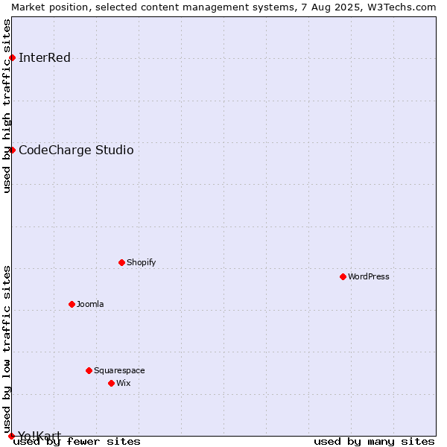Select the Squarespace data point
The height and width of the screenshot is (447, 447).
[x=89, y=370]
